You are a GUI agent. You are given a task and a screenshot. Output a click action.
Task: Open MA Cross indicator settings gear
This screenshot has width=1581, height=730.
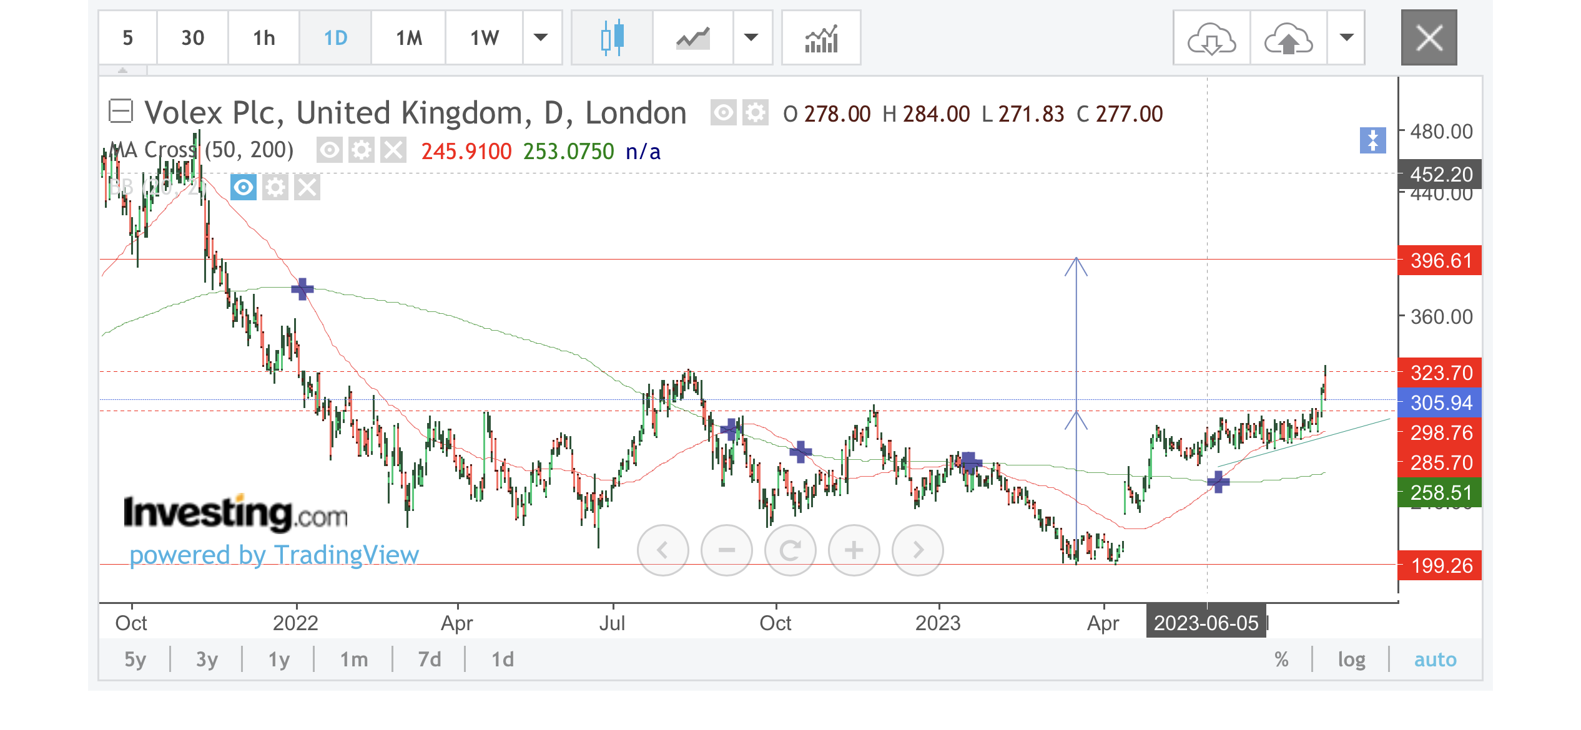(361, 150)
